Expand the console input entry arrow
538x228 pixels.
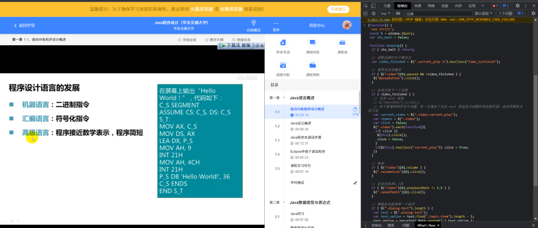click(x=365, y=25)
